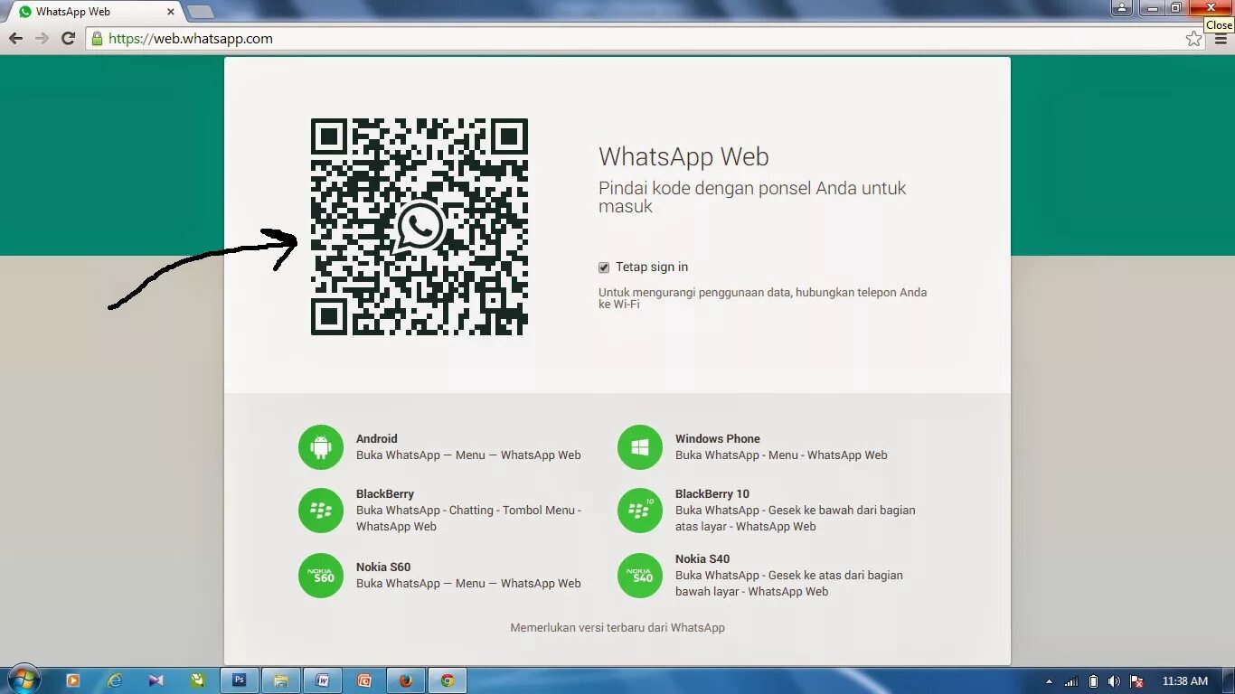This screenshot has height=694, width=1235.
Task: Click the 'WhatsApp Web' page heading
Action: tap(683, 156)
